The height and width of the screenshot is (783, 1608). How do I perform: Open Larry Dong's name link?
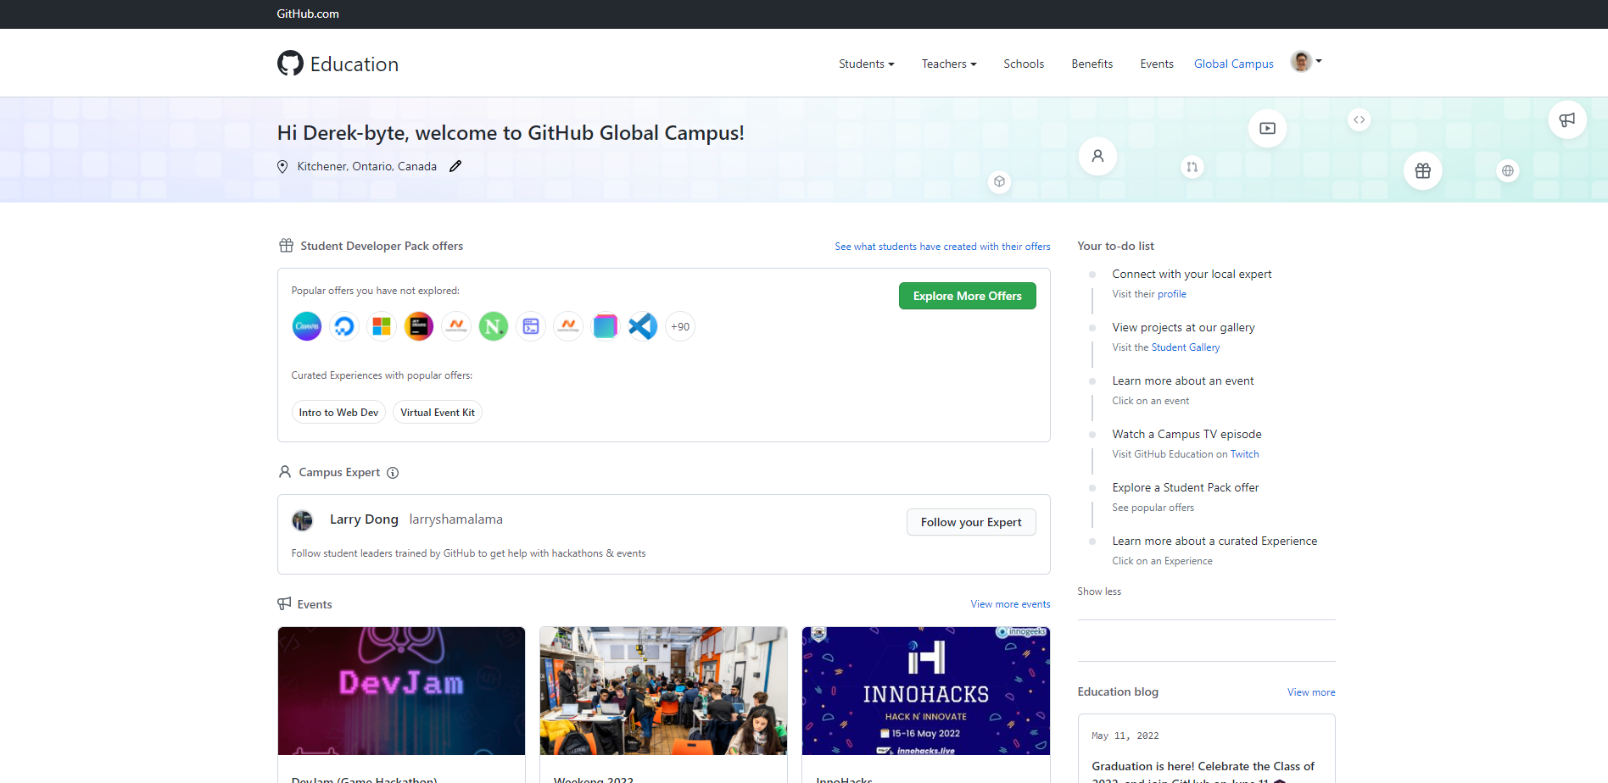(364, 519)
